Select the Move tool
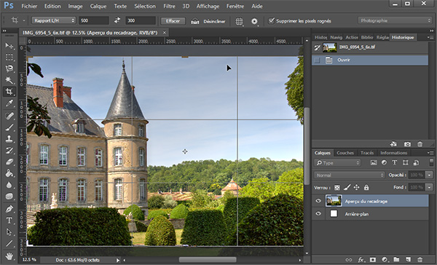Screen dimensions: 437x265 (9, 45)
